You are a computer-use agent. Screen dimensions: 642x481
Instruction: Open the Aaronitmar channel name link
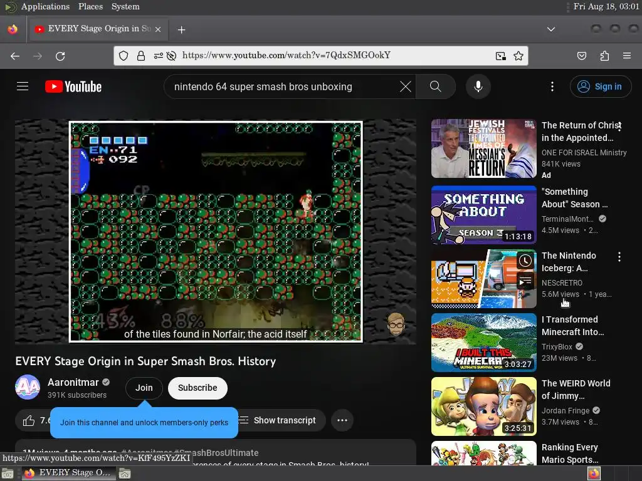(73, 383)
